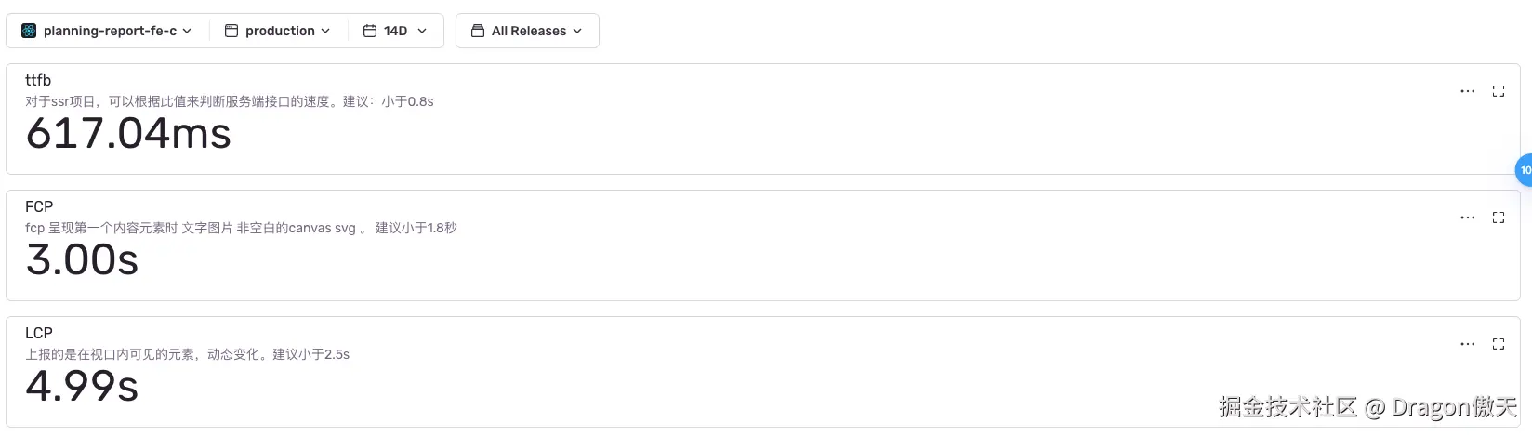
Task: Click the 4.99s LCP value
Action: (82, 386)
